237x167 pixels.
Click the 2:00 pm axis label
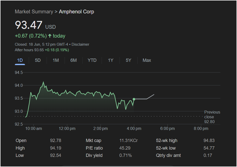click(100, 129)
